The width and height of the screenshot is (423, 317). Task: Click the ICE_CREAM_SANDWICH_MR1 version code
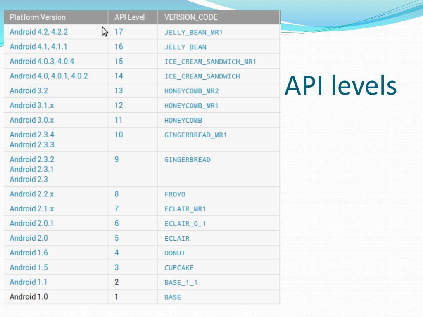point(210,62)
